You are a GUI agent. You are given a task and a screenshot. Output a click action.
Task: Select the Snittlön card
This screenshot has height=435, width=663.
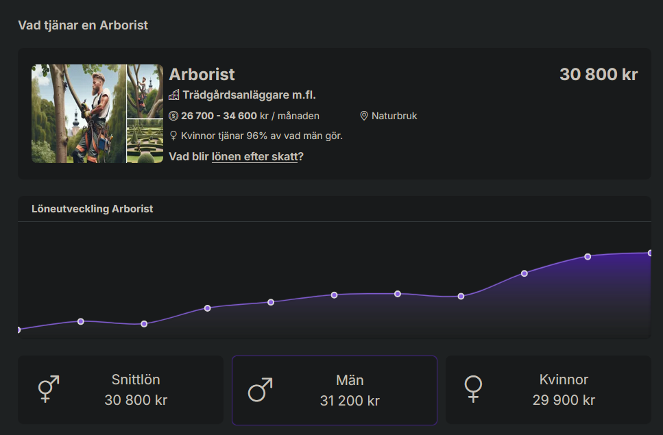click(x=121, y=390)
